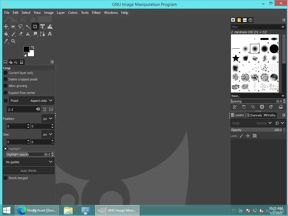Open the Images tab in toolbox dock
Image resolution: width=288 pixels, height=216 pixels.
21,62
